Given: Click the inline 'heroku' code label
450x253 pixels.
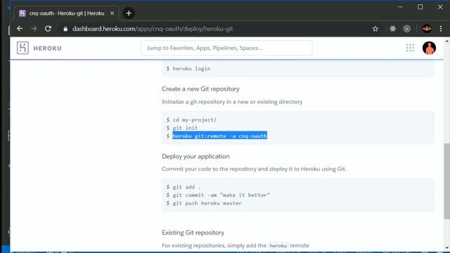Looking at the screenshot, I should pyautogui.click(x=278, y=246).
